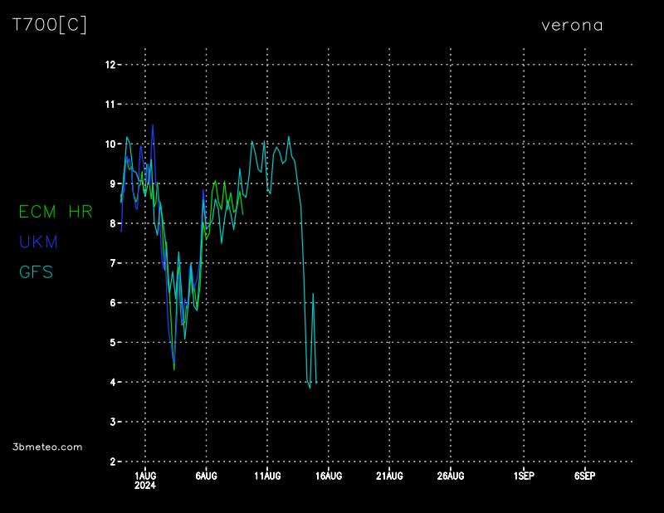The width and height of the screenshot is (664, 513).
Task: Click the 12 value on y-axis
Action: pos(109,65)
